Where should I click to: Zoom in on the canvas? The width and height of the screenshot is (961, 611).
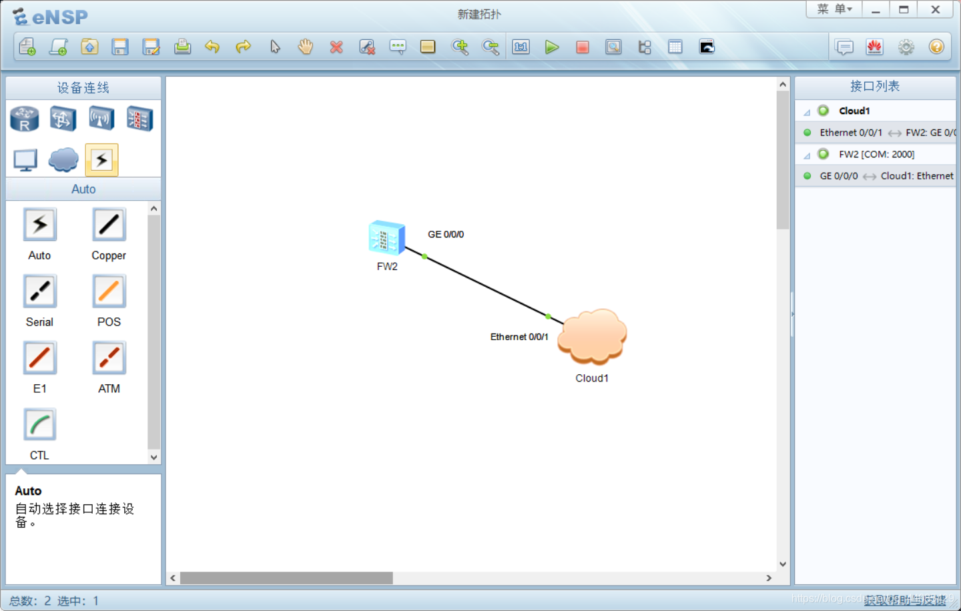[460, 47]
